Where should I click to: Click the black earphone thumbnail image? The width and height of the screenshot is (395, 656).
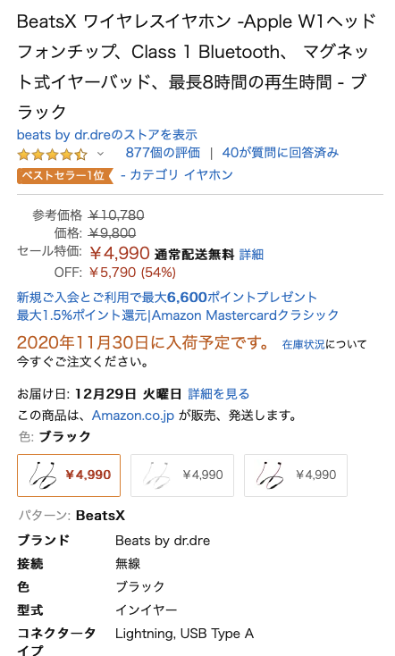(x=43, y=475)
